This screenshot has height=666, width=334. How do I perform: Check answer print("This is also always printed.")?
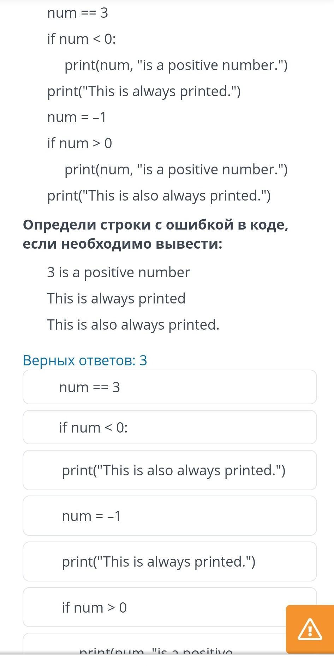[x=170, y=470]
